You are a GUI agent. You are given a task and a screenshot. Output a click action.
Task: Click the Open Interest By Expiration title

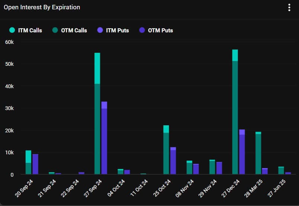tap(42, 7)
